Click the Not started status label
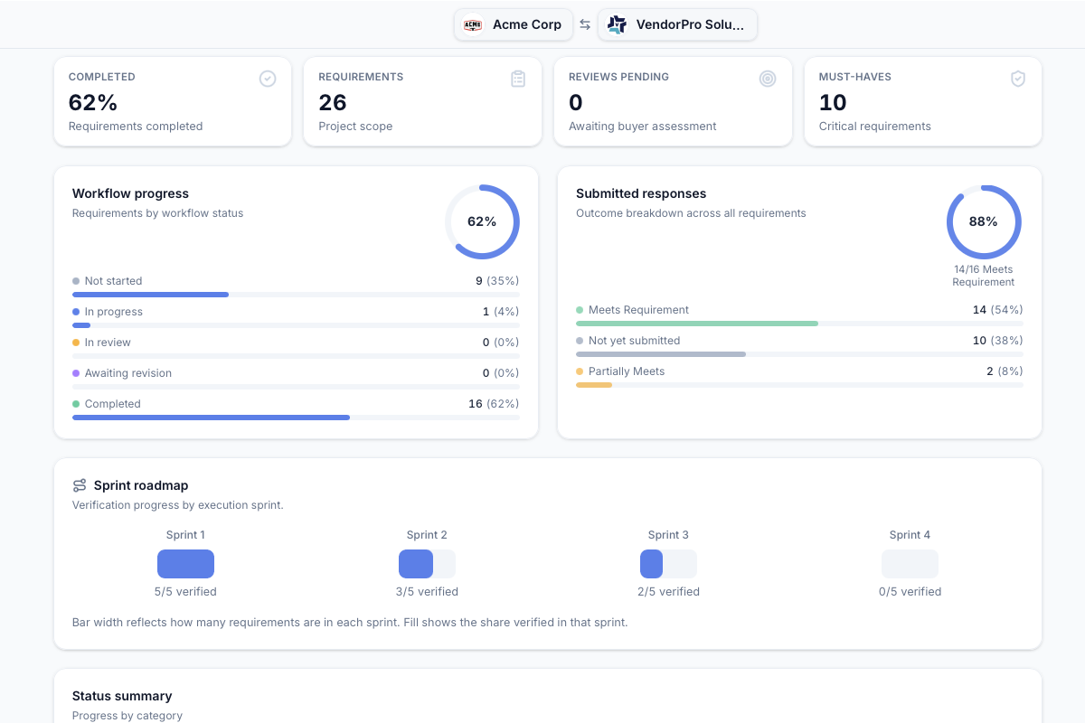1085x723 pixels. [113, 281]
